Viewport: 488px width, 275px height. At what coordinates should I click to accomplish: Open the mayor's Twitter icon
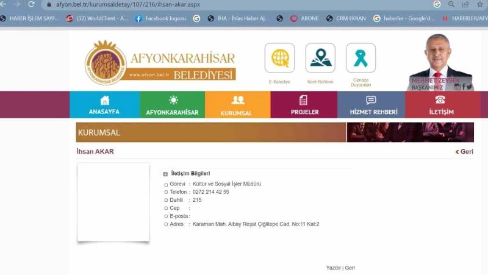click(470, 87)
